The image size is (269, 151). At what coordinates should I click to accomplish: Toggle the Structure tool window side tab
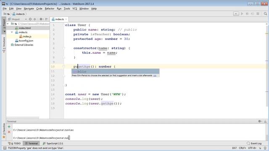tap(4, 45)
